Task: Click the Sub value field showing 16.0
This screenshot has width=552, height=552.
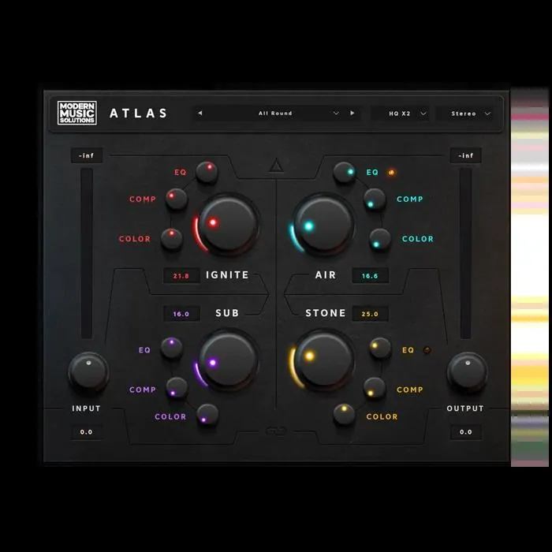Action: pyautogui.click(x=181, y=314)
